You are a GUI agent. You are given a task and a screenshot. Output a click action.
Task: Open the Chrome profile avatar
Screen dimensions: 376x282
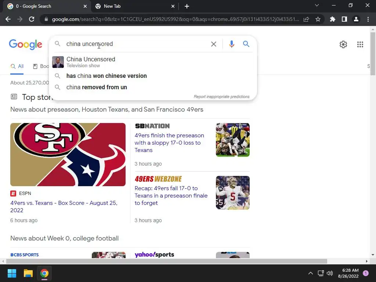[x=356, y=19]
